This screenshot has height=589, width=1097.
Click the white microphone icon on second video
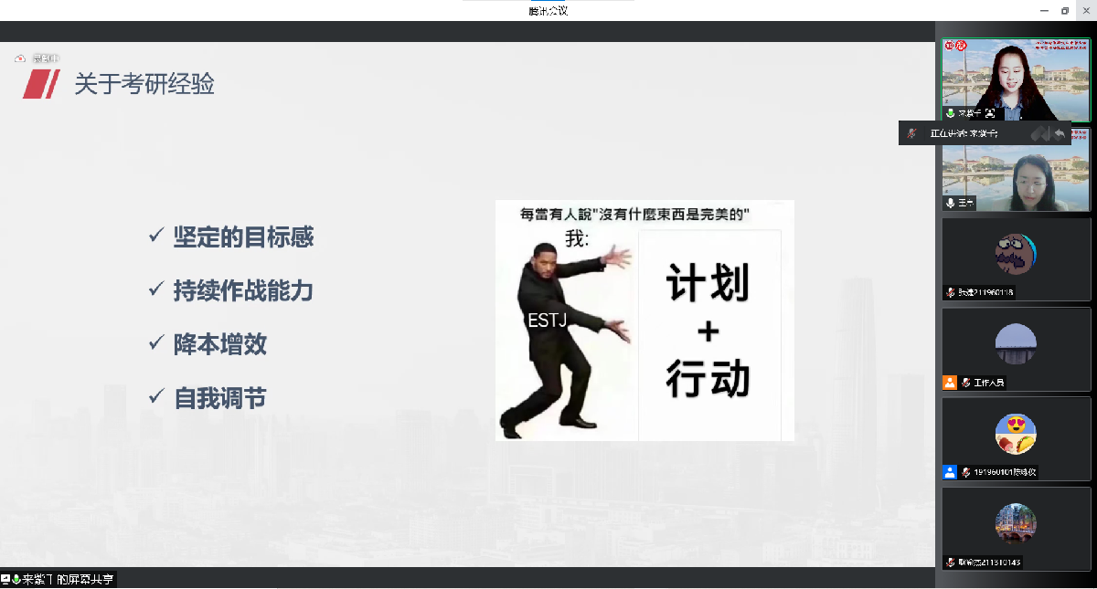click(951, 203)
